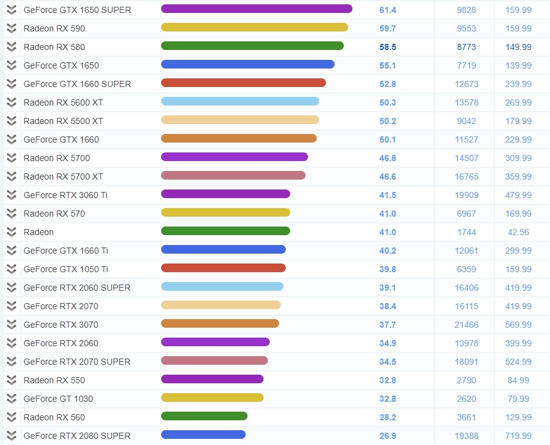Open the GeForce RTX 3070 link
This screenshot has width=550, height=445.
(60, 325)
